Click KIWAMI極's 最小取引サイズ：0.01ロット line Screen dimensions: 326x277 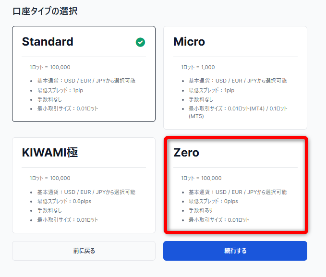point(67,220)
